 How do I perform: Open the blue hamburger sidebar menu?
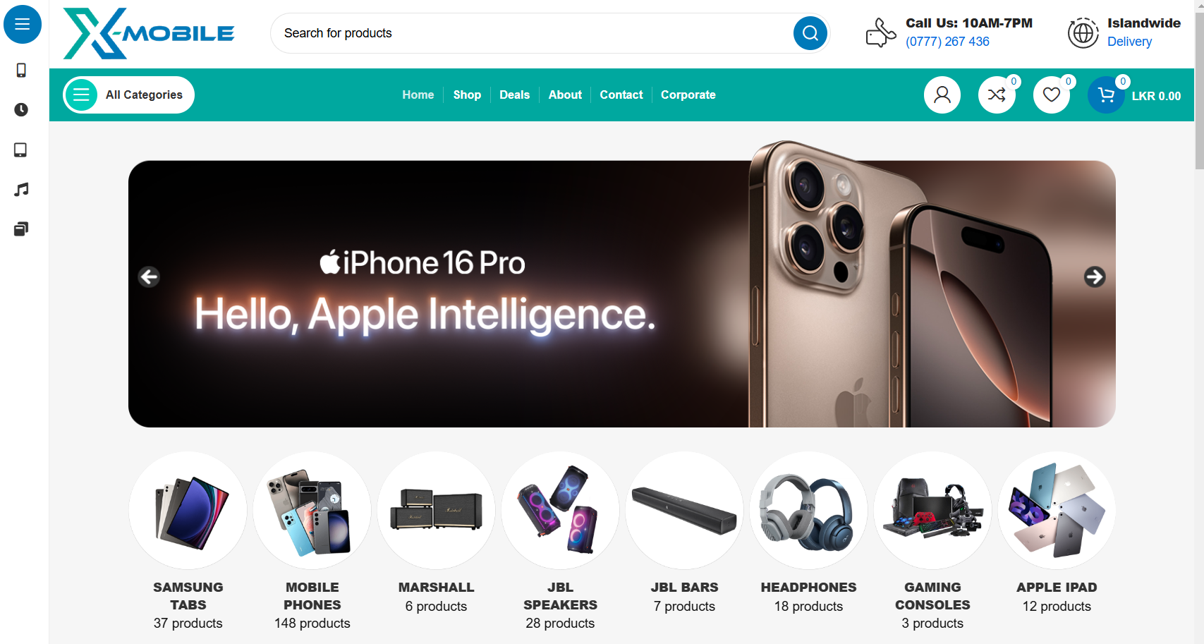pos(23,25)
